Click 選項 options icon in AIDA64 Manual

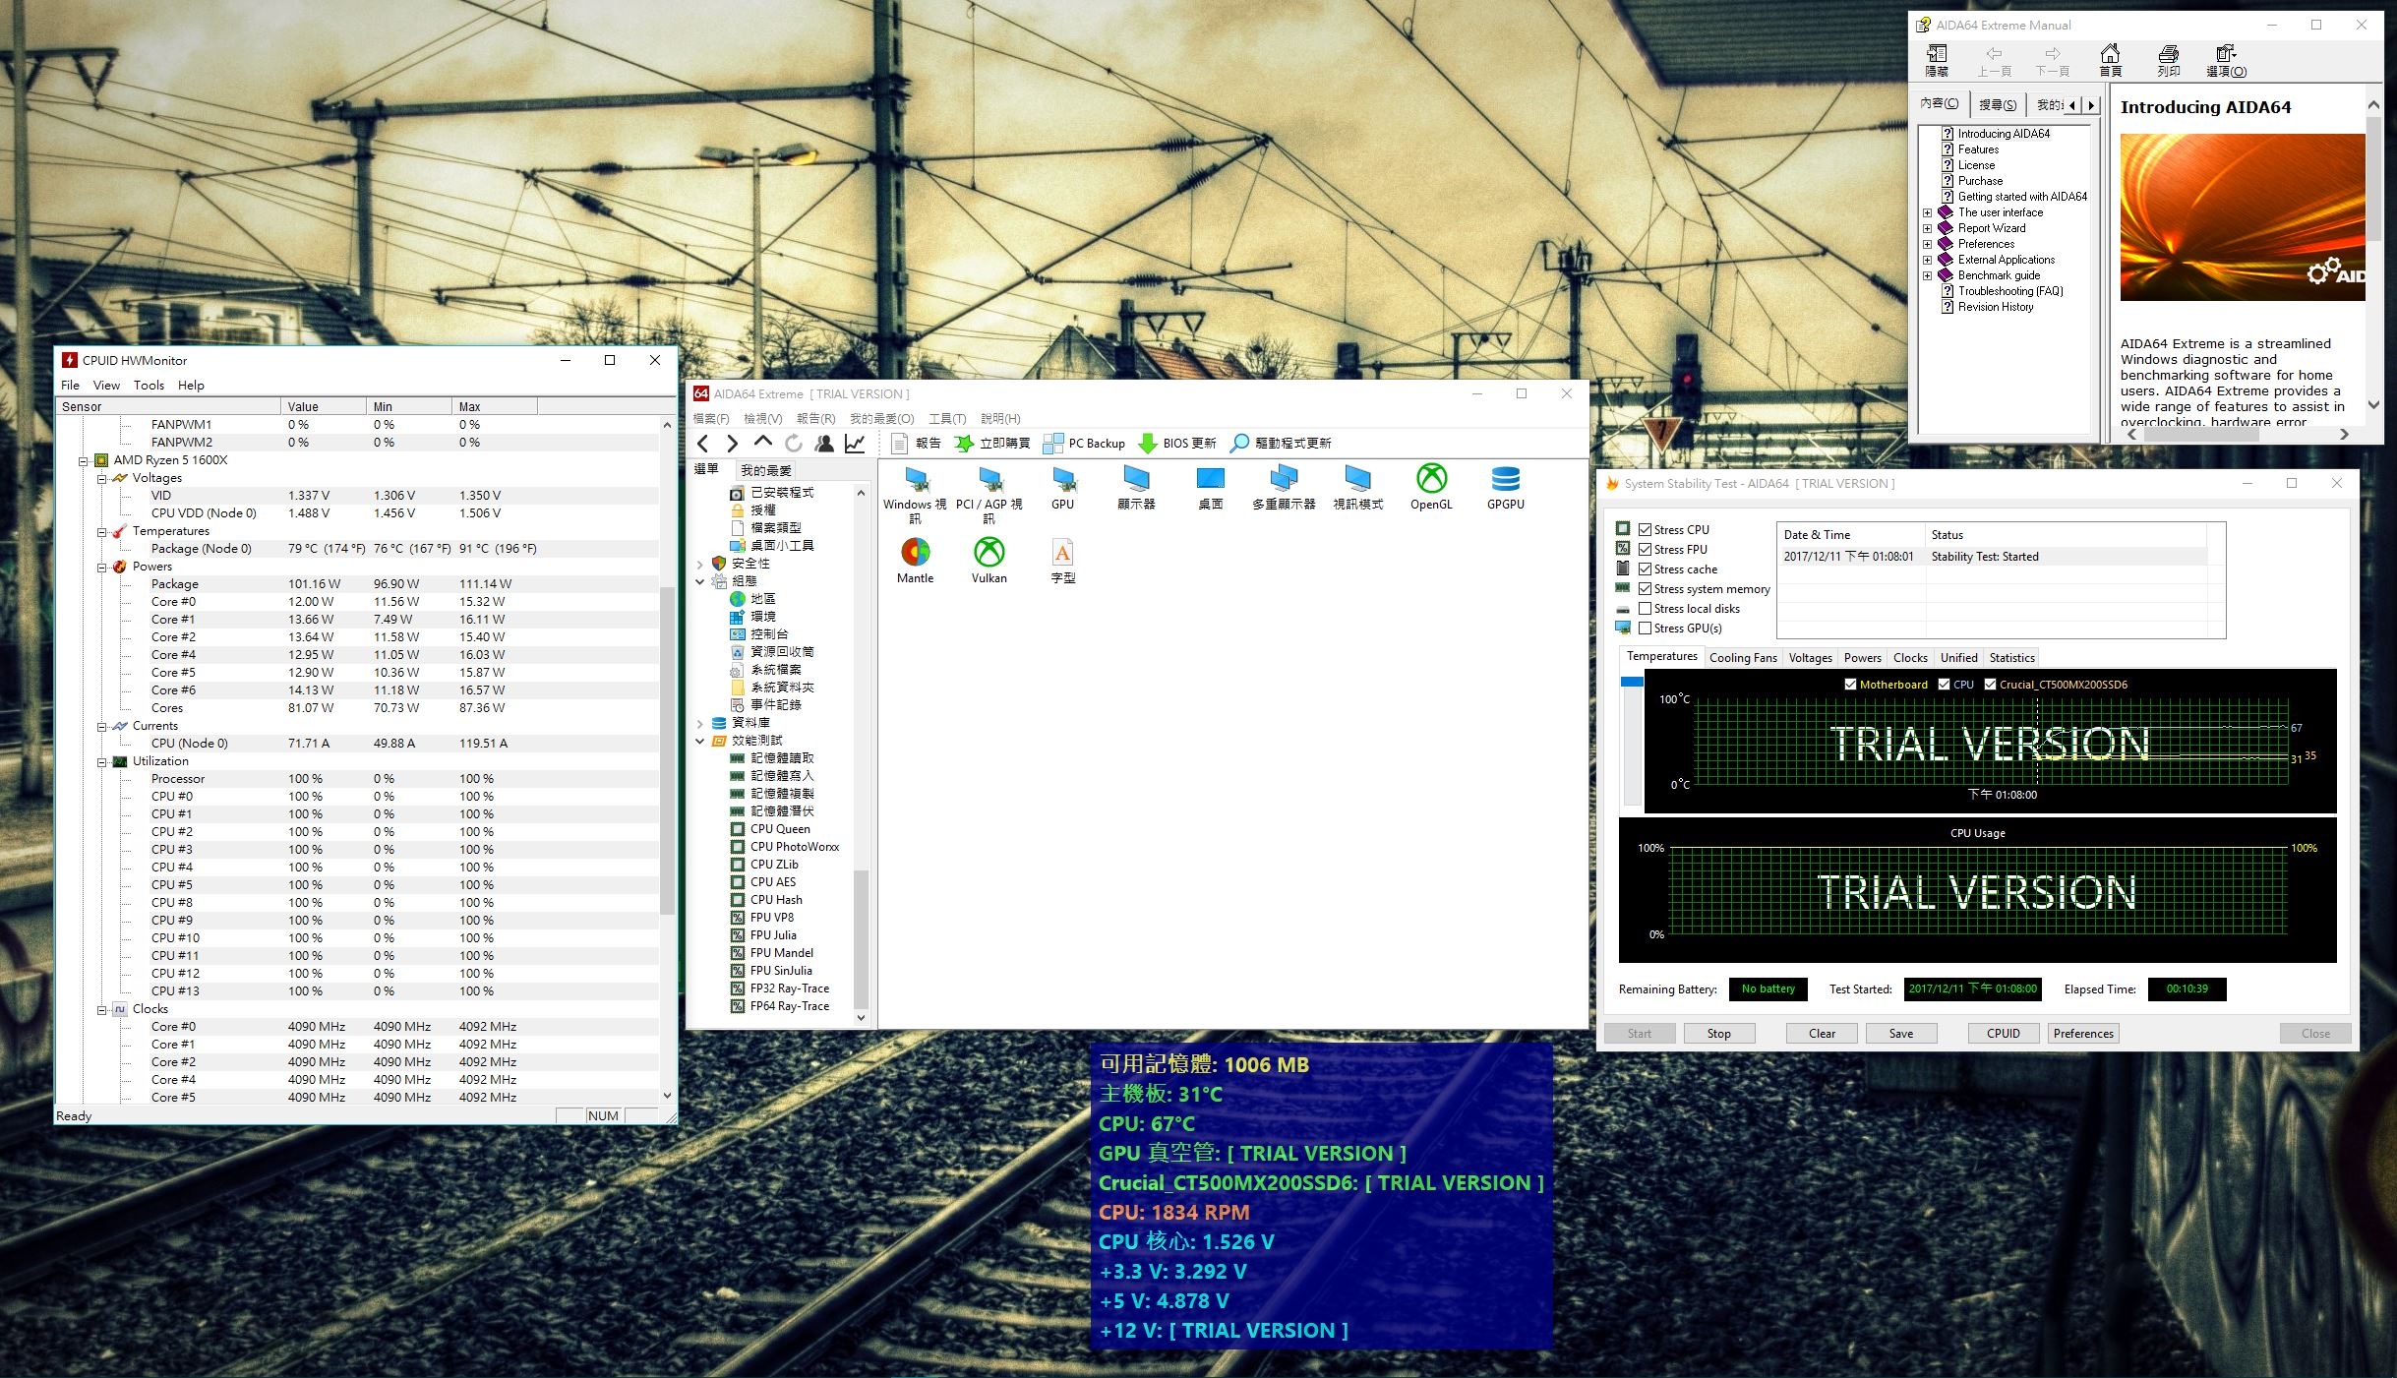tap(2226, 61)
